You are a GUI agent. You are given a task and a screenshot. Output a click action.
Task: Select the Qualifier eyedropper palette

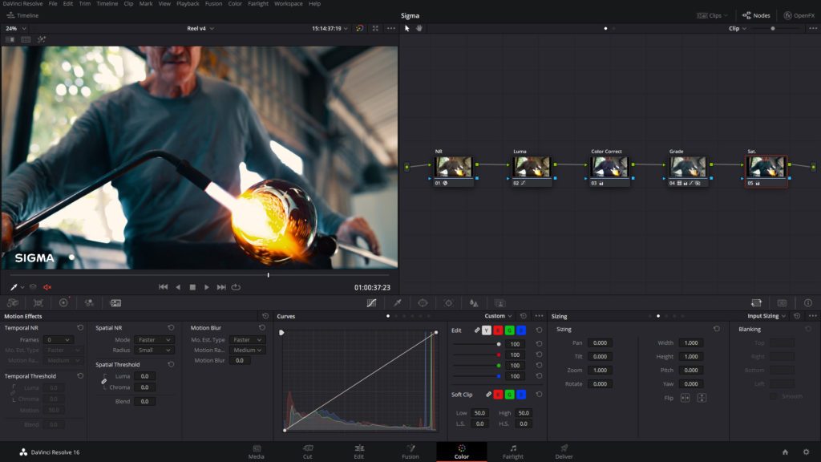[x=397, y=303]
